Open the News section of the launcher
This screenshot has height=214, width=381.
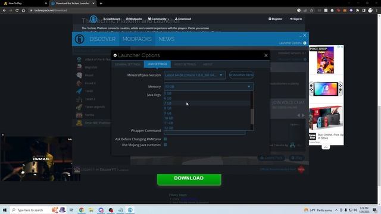(167, 39)
